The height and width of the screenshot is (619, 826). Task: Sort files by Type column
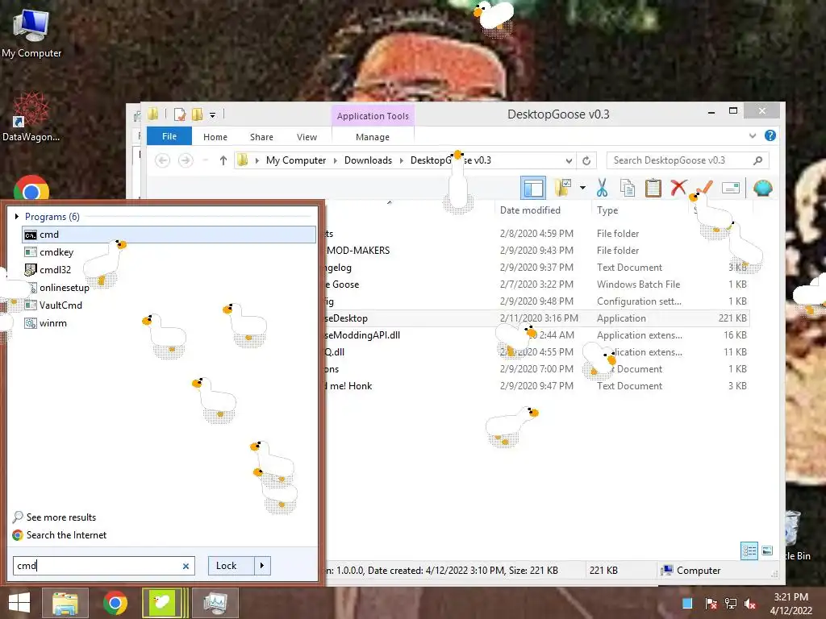[607, 210]
